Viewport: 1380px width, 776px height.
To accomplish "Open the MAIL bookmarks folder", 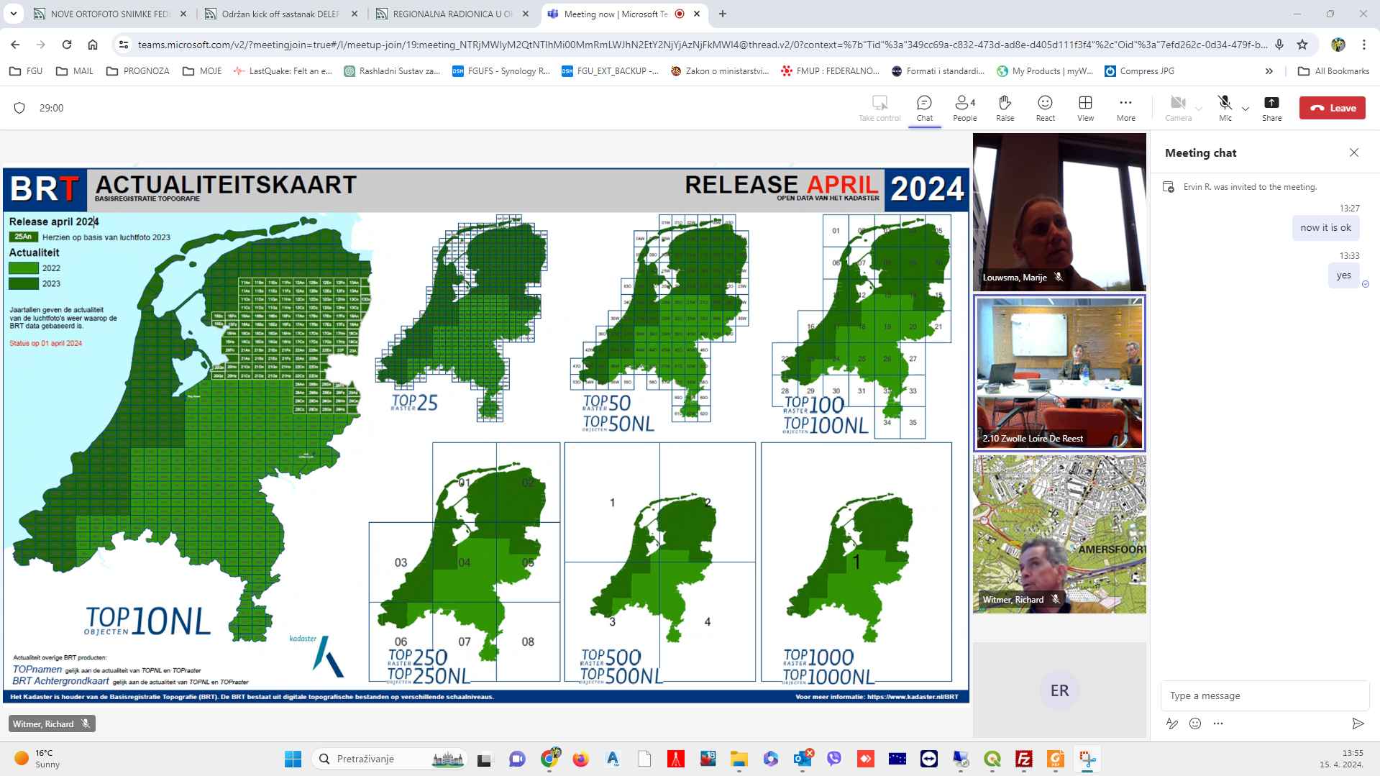I will 75,71.
